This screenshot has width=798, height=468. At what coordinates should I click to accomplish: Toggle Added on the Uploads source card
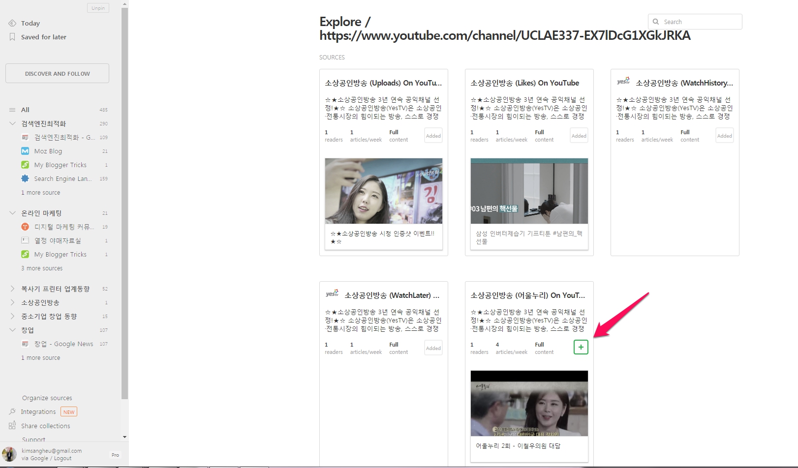(433, 136)
